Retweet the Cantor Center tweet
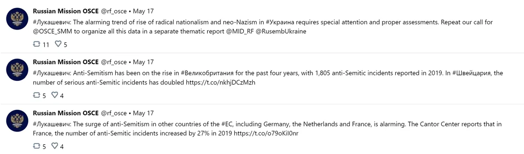Image resolution: width=524 pixels, height=154 pixels. [x=37, y=146]
